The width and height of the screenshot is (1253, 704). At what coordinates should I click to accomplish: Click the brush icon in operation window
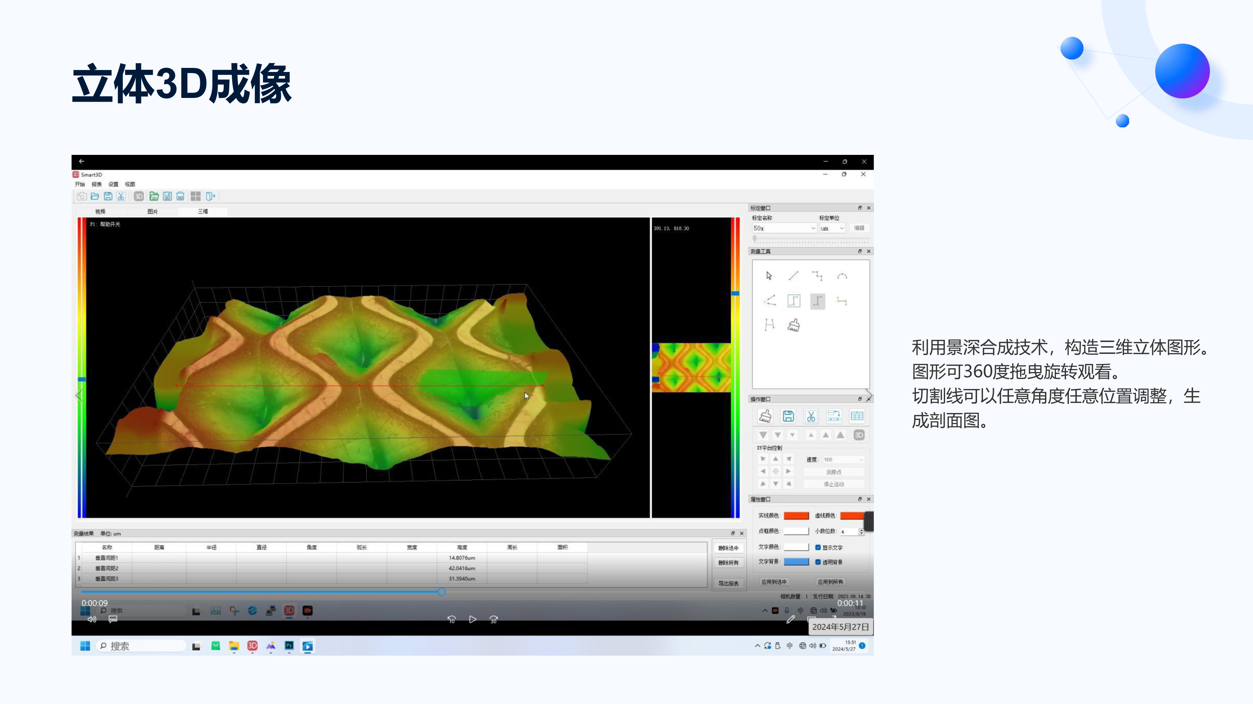coord(765,416)
